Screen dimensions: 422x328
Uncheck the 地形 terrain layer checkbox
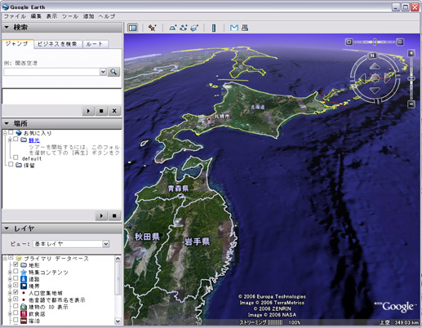tap(16, 264)
